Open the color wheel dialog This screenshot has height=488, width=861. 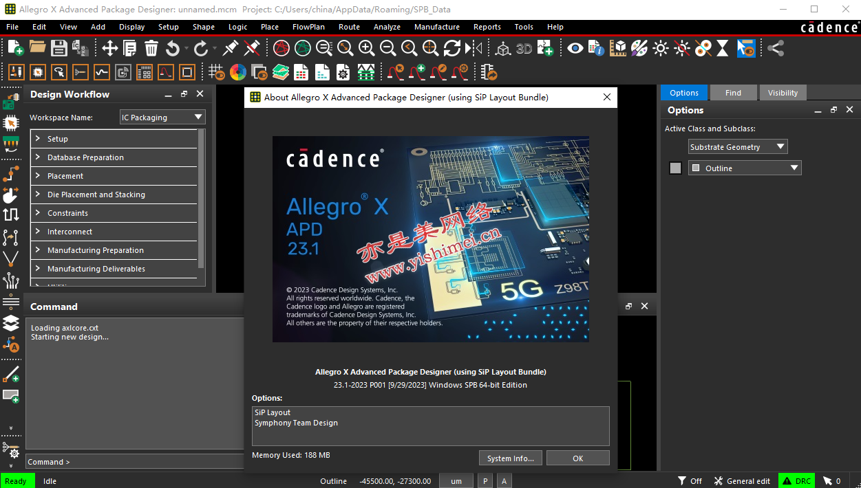[238, 72]
